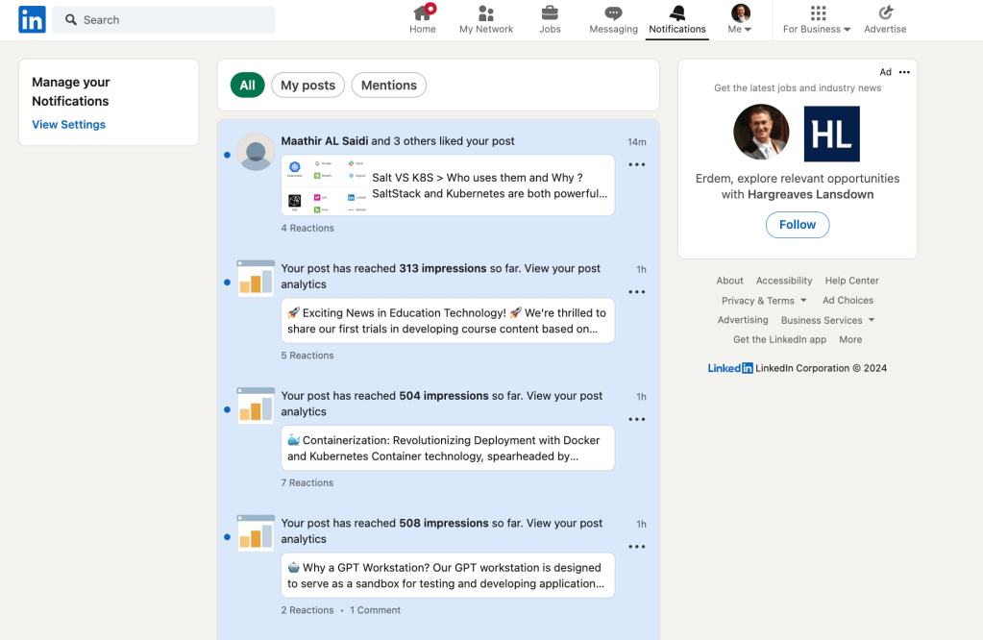The image size is (983, 640).
Task: Click the 508 impressions notification text
Action: pyautogui.click(x=441, y=530)
